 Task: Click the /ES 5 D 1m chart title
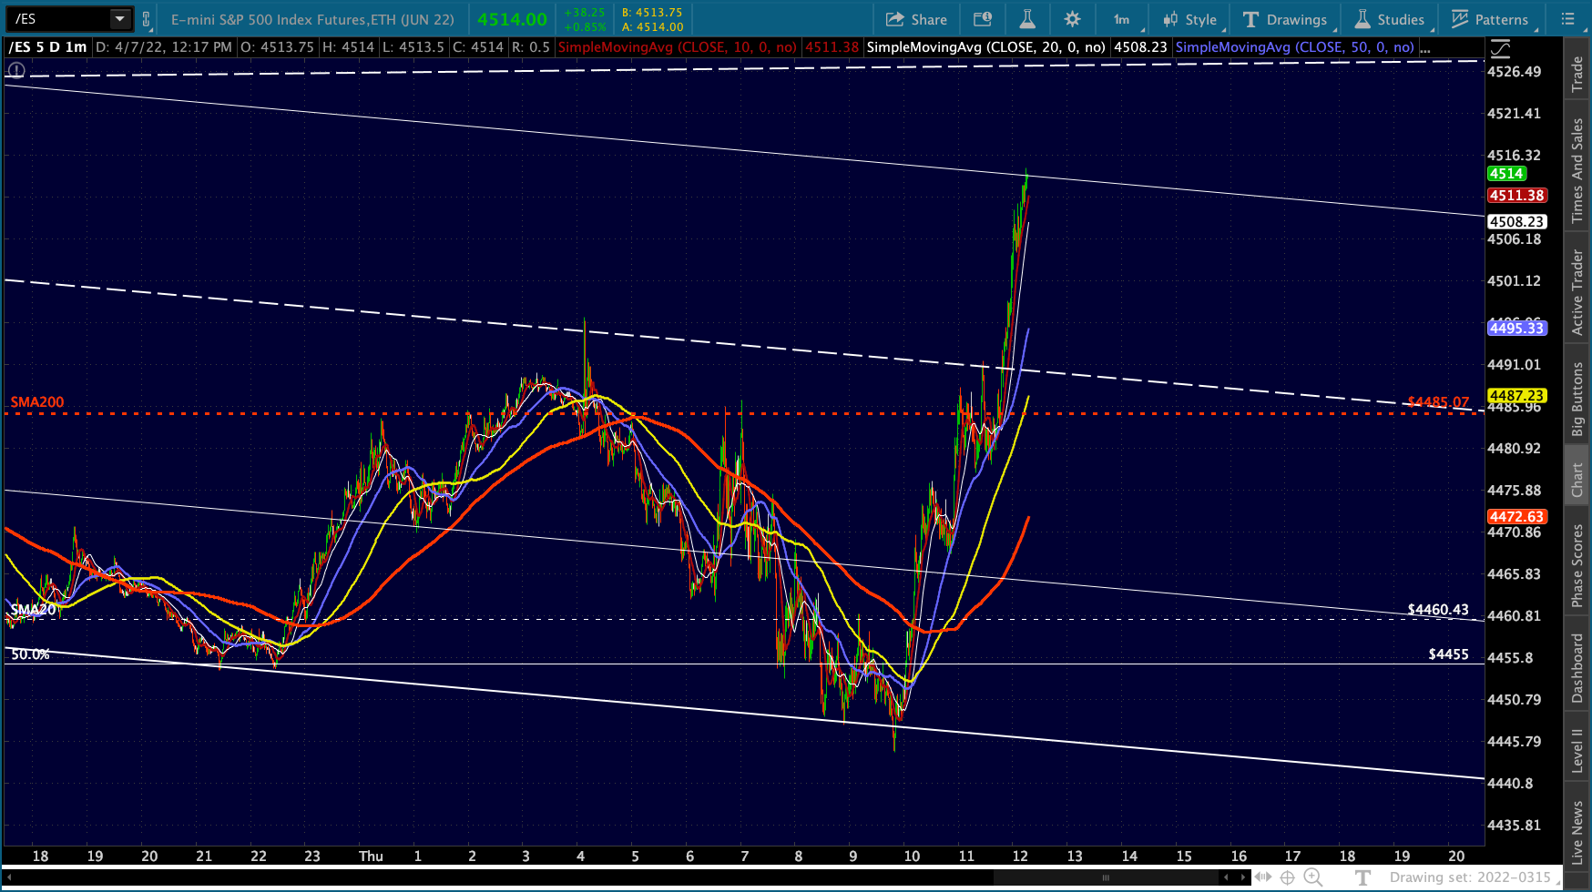click(48, 47)
